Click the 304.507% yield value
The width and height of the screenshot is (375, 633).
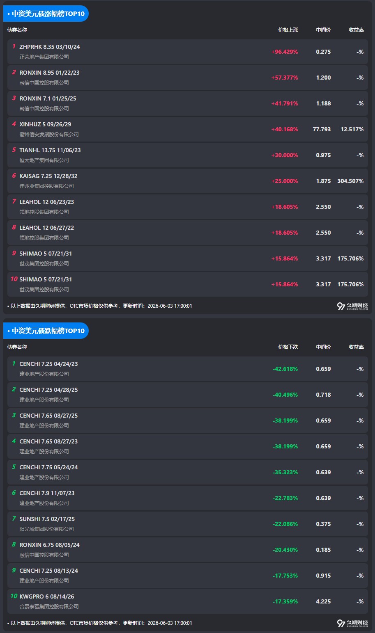pyautogui.click(x=350, y=181)
